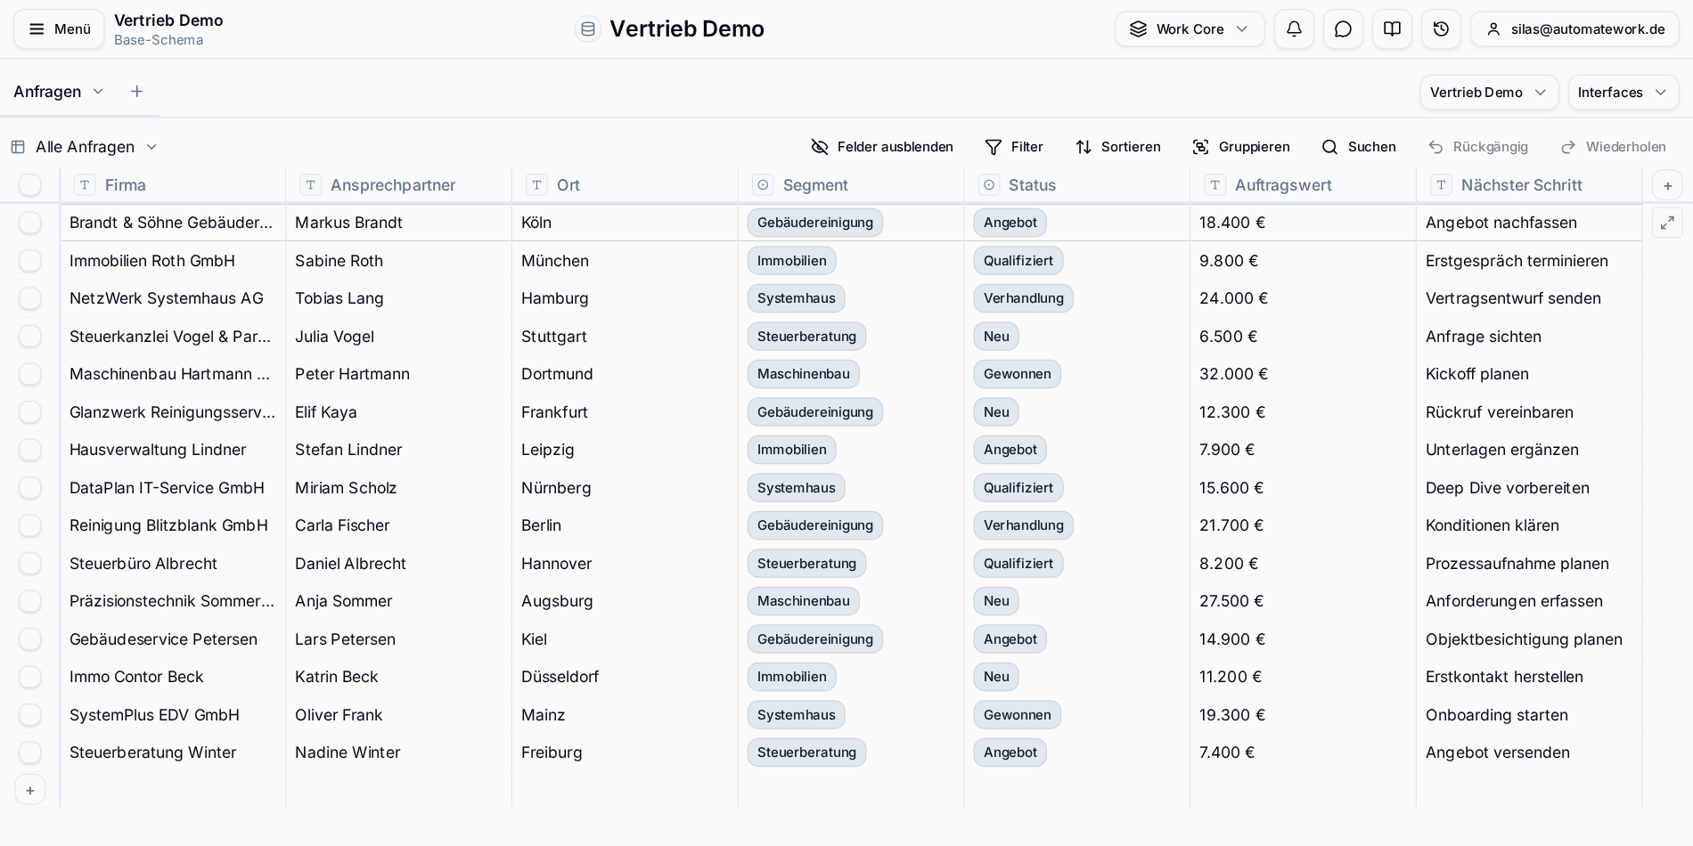The width and height of the screenshot is (1693, 846).
Task: Click the Suchen magnifier icon
Action: tap(1329, 147)
